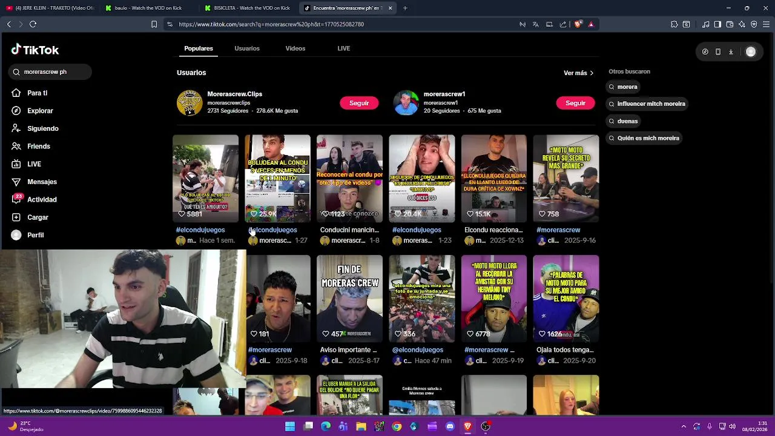The height and width of the screenshot is (436, 775).
Task: Open 'Reconocen al condu' video thumbnail
Action: click(349, 179)
